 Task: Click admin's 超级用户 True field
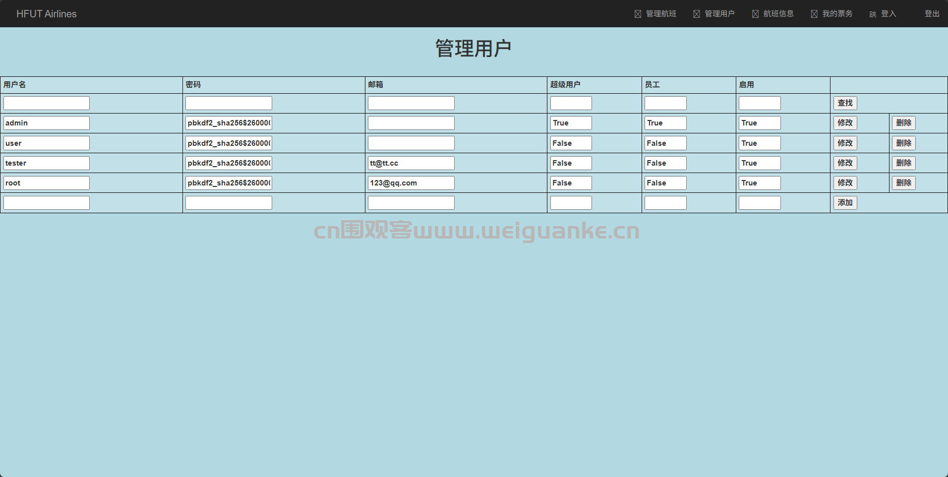(571, 123)
